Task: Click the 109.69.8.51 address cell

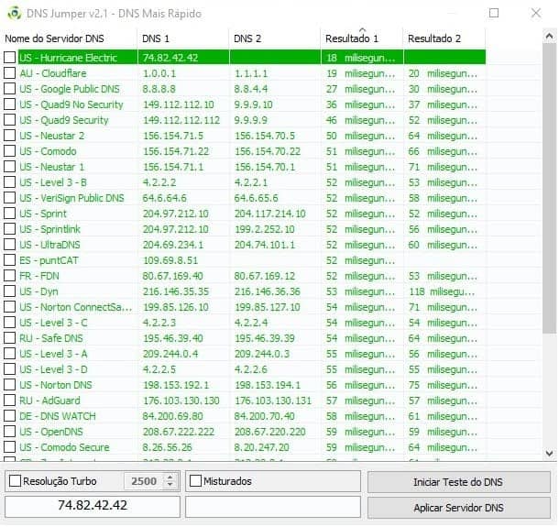Action: point(170,260)
